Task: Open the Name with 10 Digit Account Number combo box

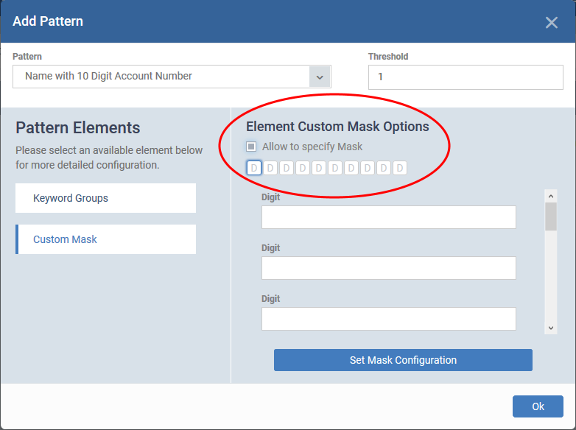Action: tap(172, 77)
